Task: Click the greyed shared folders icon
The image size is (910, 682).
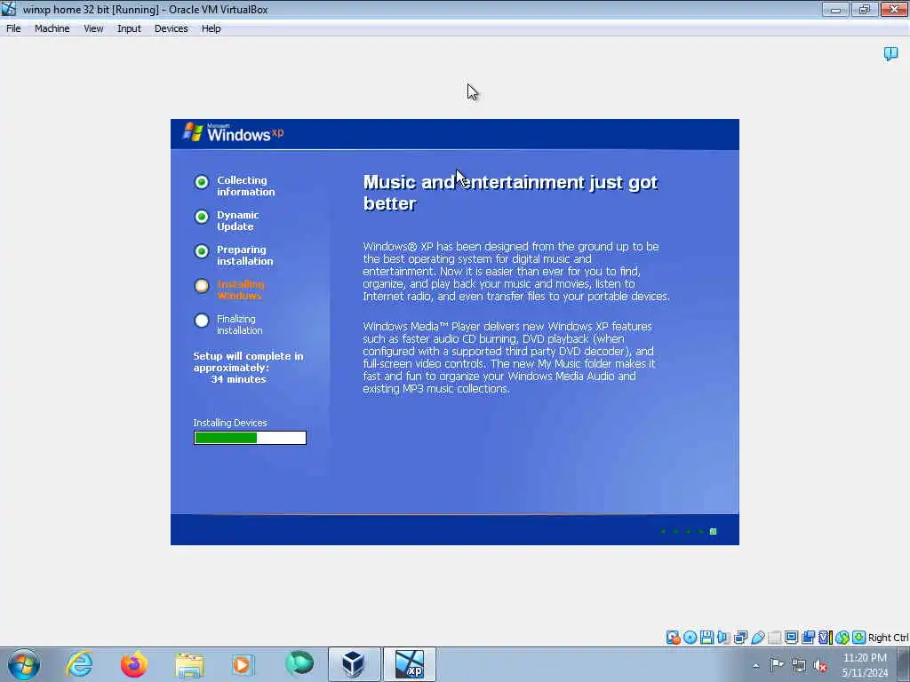Action: click(x=774, y=638)
